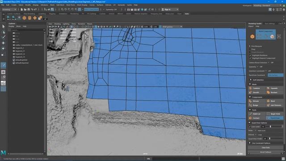Toggle Highlight Backfaces checkbox

(x=250, y=55)
